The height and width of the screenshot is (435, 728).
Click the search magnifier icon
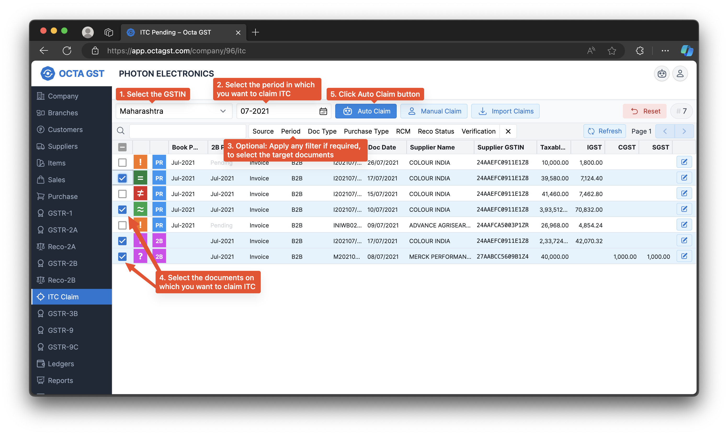(x=121, y=131)
